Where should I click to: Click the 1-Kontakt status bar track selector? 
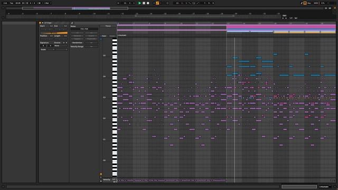(x=325, y=186)
